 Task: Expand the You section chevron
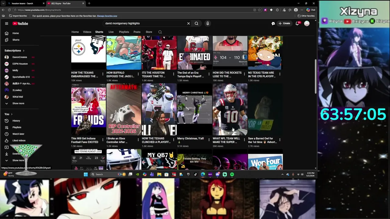[x=12, y=114]
